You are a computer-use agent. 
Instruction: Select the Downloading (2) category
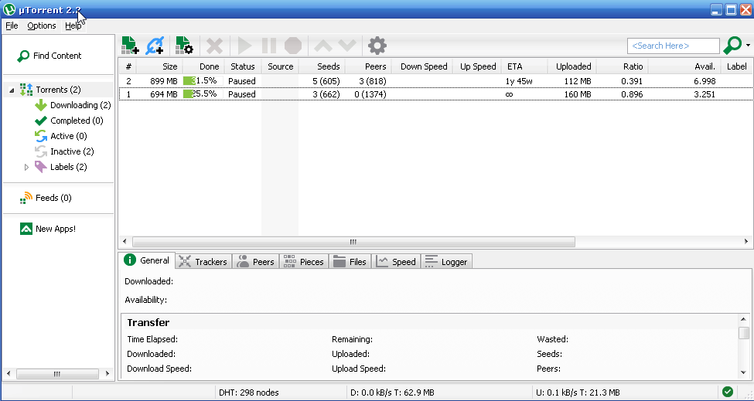coord(73,105)
